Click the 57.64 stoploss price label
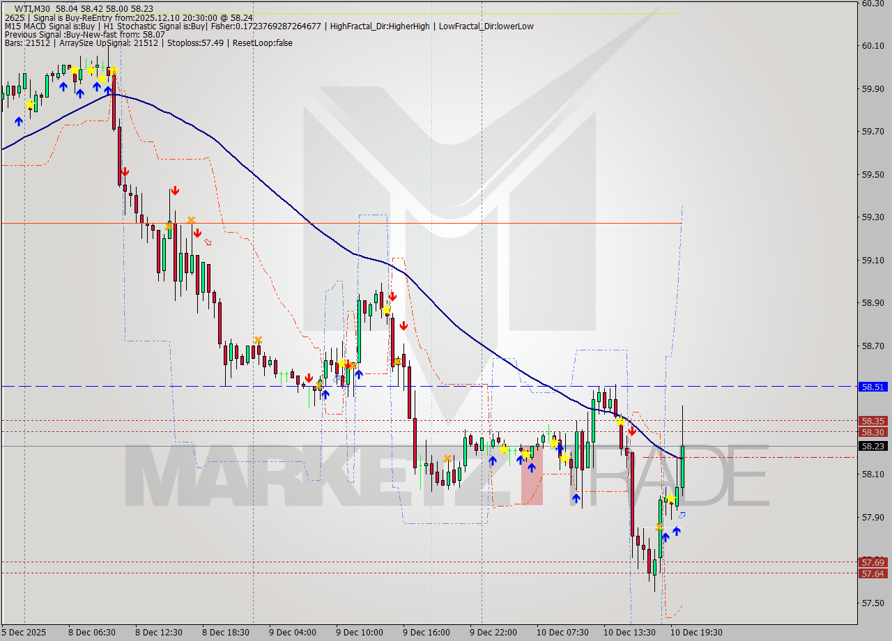 [x=874, y=573]
